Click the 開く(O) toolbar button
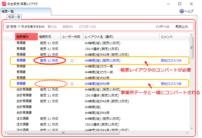 click(x=52, y=27)
